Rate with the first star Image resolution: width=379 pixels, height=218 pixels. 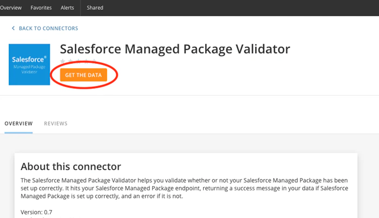[x=63, y=61]
